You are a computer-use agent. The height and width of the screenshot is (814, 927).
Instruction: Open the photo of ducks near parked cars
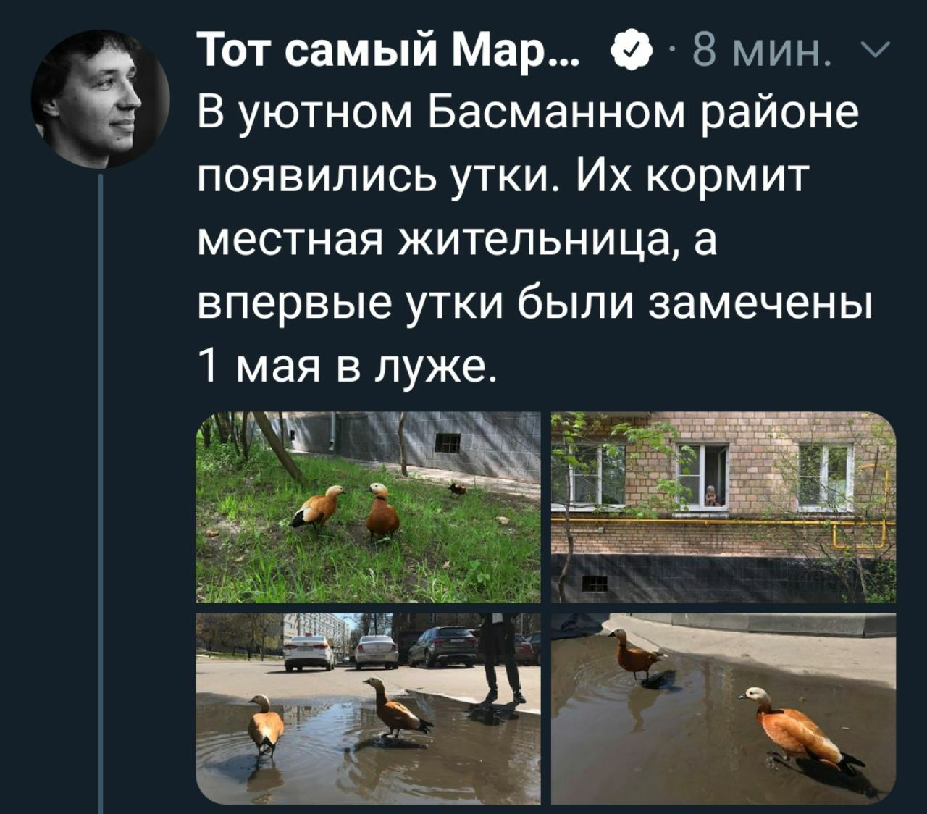tap(368, 708)
